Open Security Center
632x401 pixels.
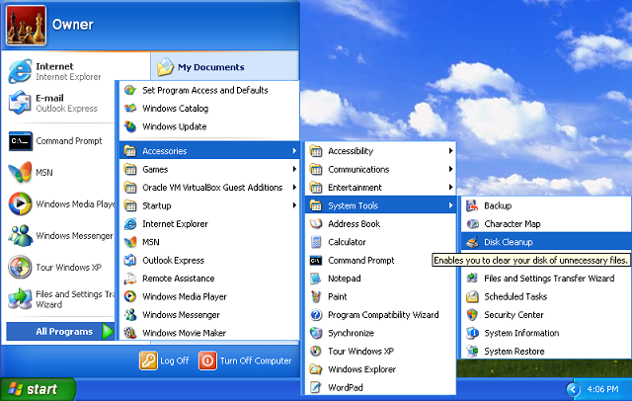coord(546,315)
